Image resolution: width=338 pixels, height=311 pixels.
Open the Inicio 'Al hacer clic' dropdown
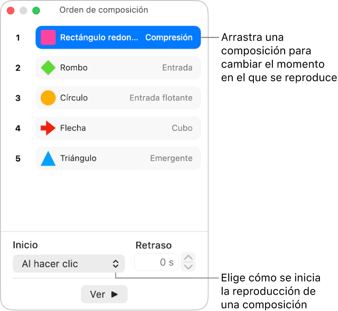click(69, 264)
